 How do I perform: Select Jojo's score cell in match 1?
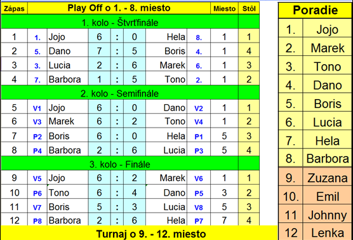pos(99,36)
